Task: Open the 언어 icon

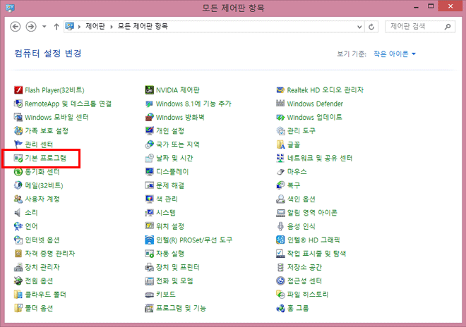Action: tap(18, 226)
